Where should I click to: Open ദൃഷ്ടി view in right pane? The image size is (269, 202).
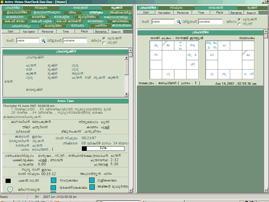(x=252, y=8)
